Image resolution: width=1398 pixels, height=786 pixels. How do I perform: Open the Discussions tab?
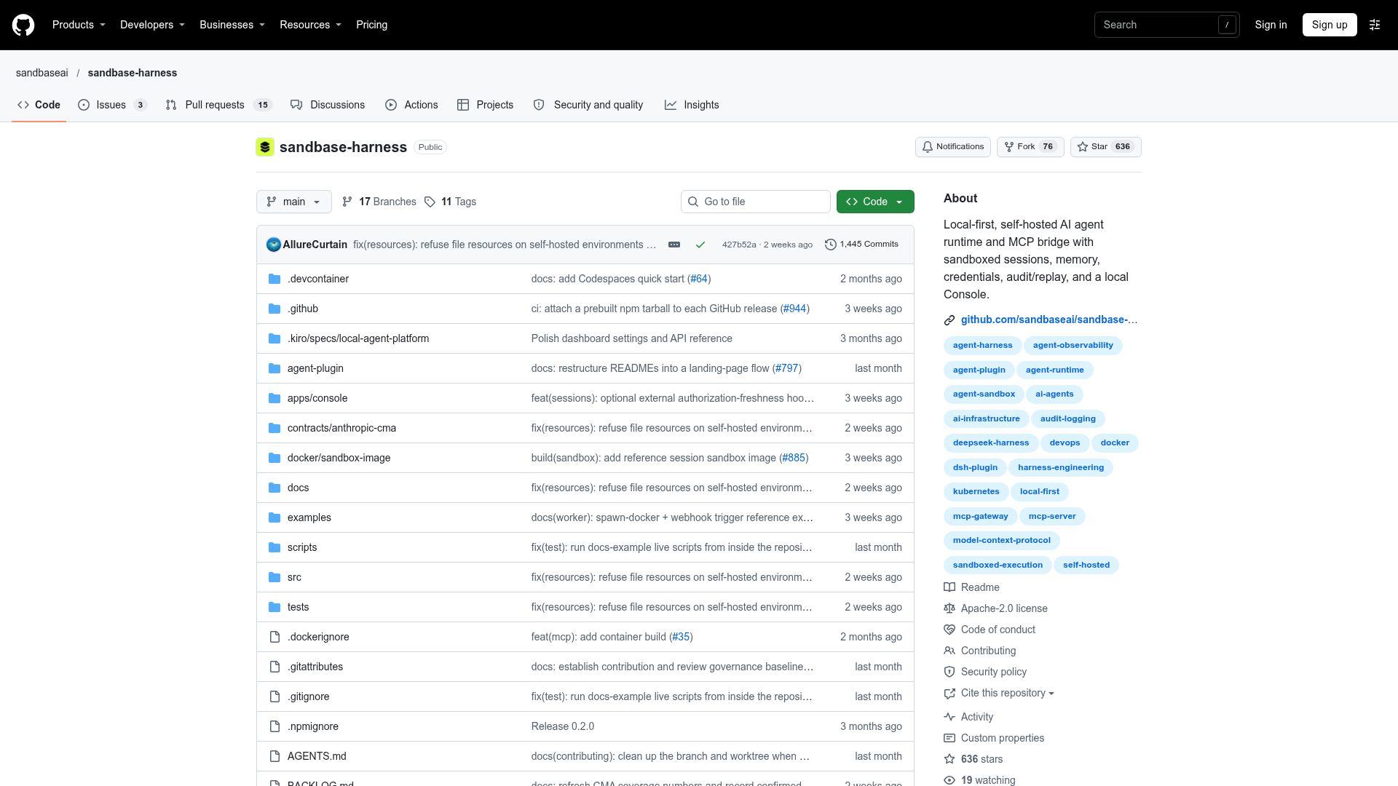coord(328,105)
